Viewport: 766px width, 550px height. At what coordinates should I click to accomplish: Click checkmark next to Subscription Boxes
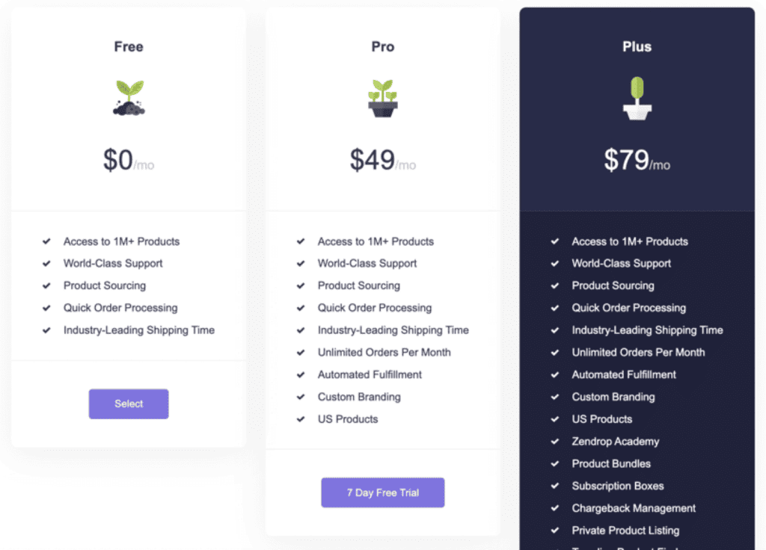(x=555, y=486)
